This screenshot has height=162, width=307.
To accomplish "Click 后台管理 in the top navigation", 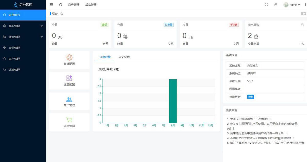I will 91,5.
